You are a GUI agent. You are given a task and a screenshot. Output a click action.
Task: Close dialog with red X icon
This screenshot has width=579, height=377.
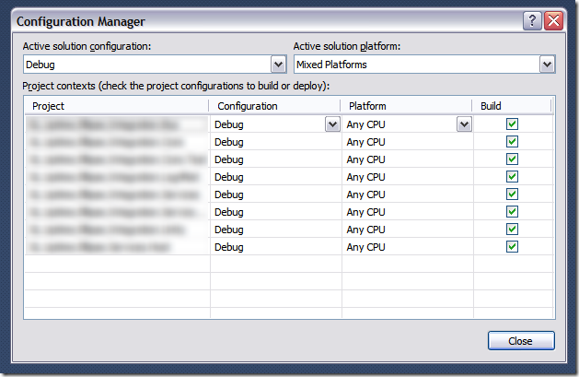pos(552,20)
